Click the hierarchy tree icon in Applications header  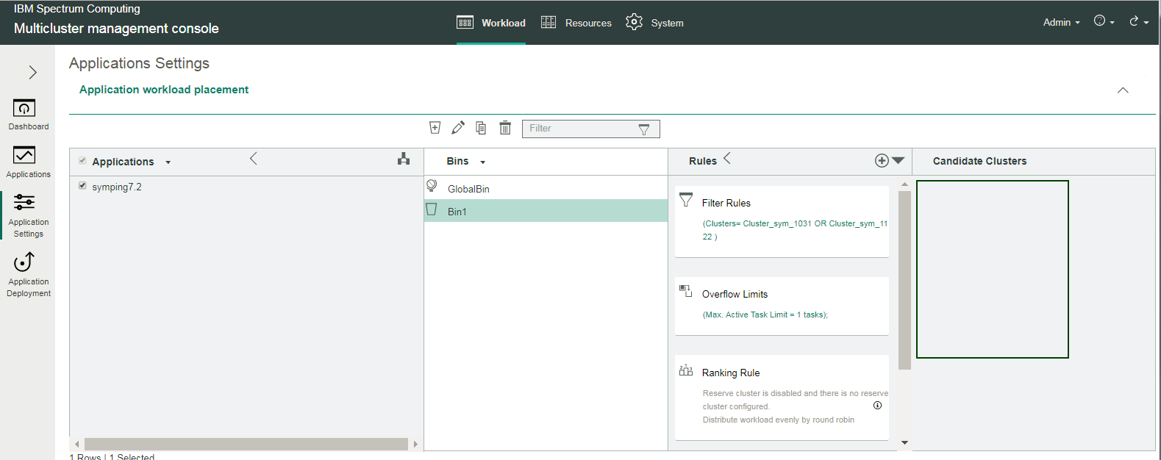(404, 159)
